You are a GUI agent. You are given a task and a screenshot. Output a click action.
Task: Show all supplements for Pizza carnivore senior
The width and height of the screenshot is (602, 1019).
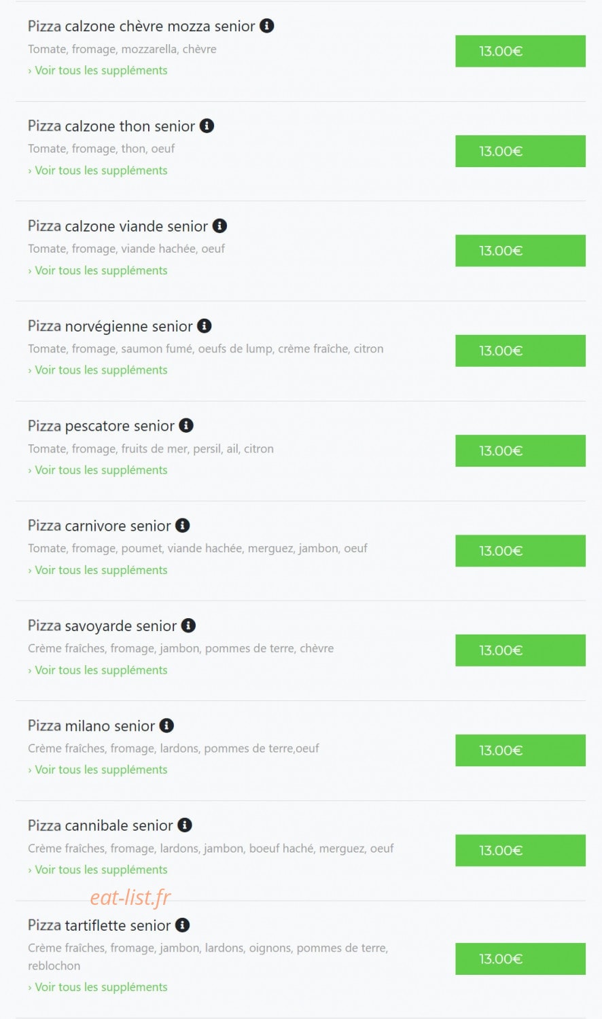pos(98,570)
